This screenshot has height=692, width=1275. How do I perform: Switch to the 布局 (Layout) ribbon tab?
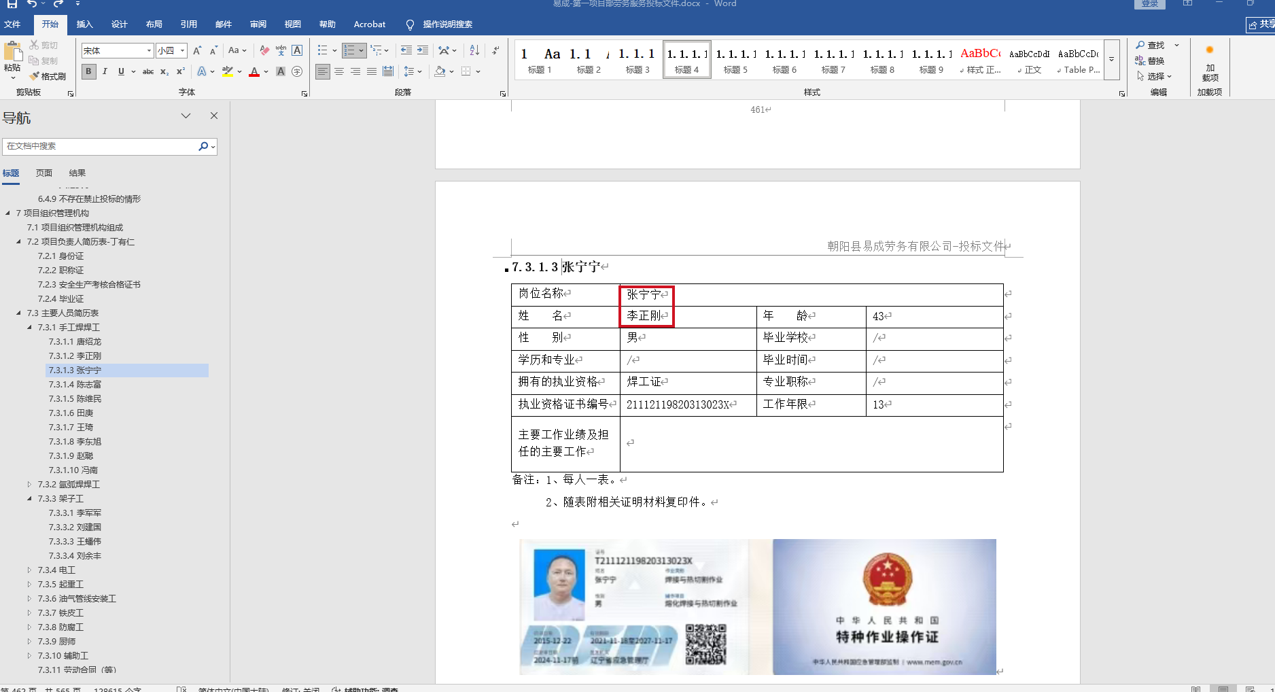[x=154, y=24]
